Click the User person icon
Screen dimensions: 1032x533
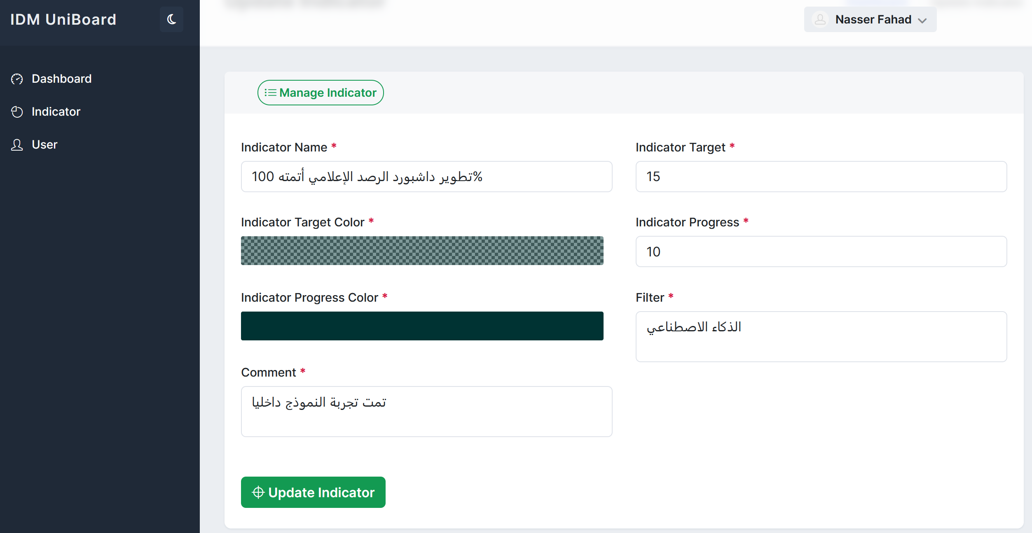pyautogui.click(x=17, y=145)
